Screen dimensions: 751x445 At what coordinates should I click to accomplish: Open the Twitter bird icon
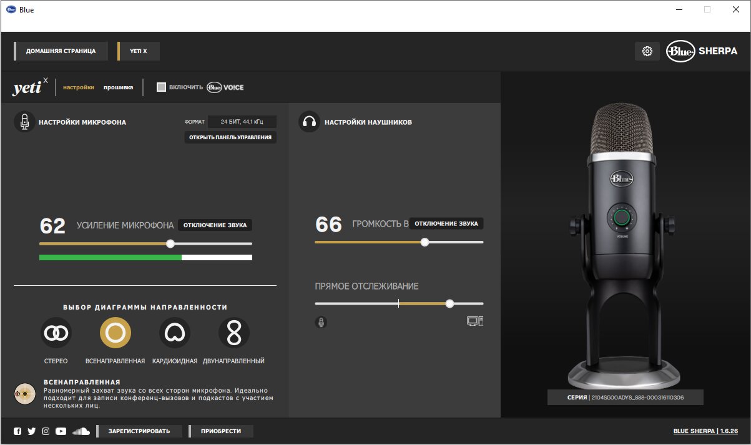point(31,431)
